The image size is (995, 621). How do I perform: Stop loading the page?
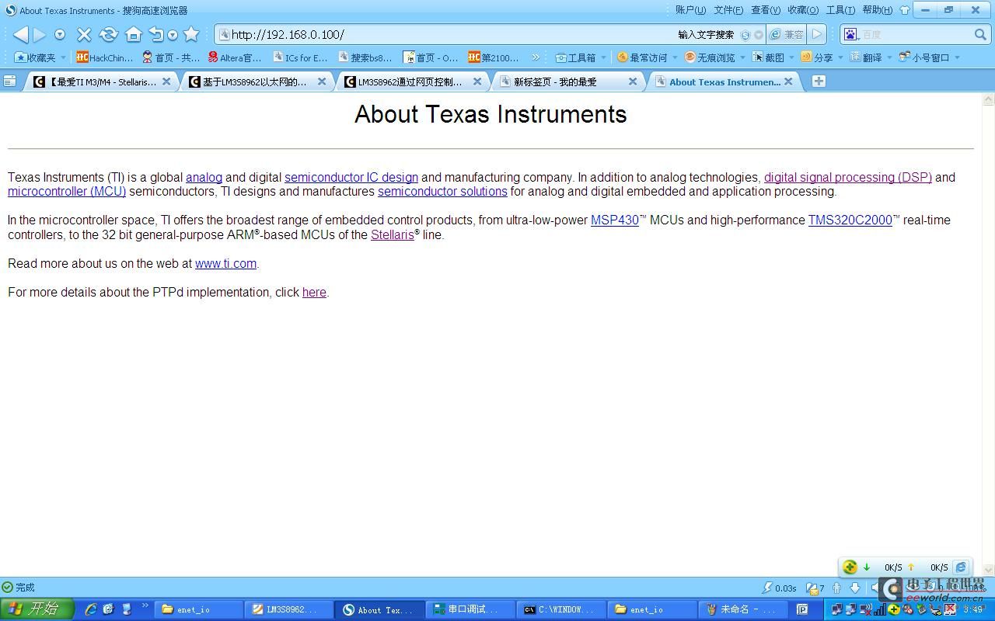pyautogui.click(x=84, y=34)
